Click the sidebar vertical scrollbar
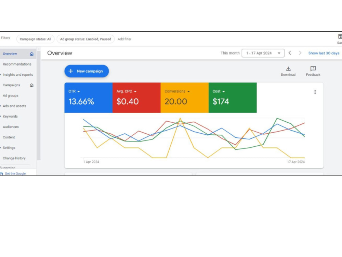Image resolution: width=342 pixels, height=257 pixels. tap(39, 105)
